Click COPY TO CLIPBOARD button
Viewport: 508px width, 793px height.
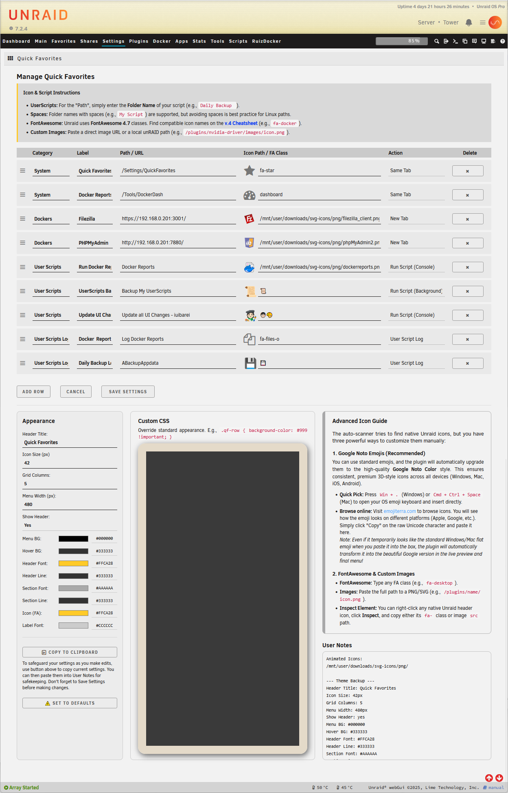[70, 652]
